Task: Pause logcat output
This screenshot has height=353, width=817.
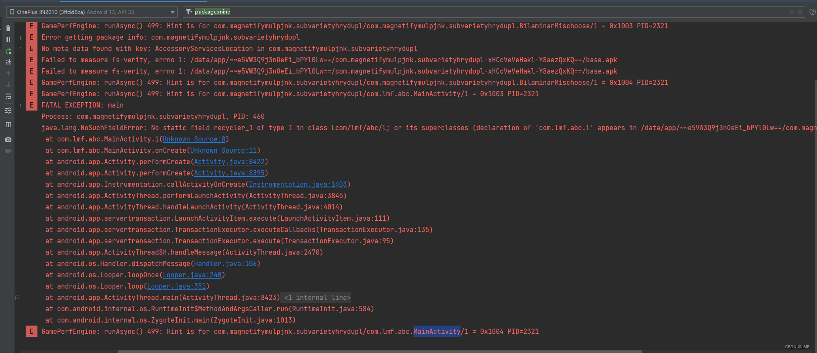Action: (x=8, y=39)
